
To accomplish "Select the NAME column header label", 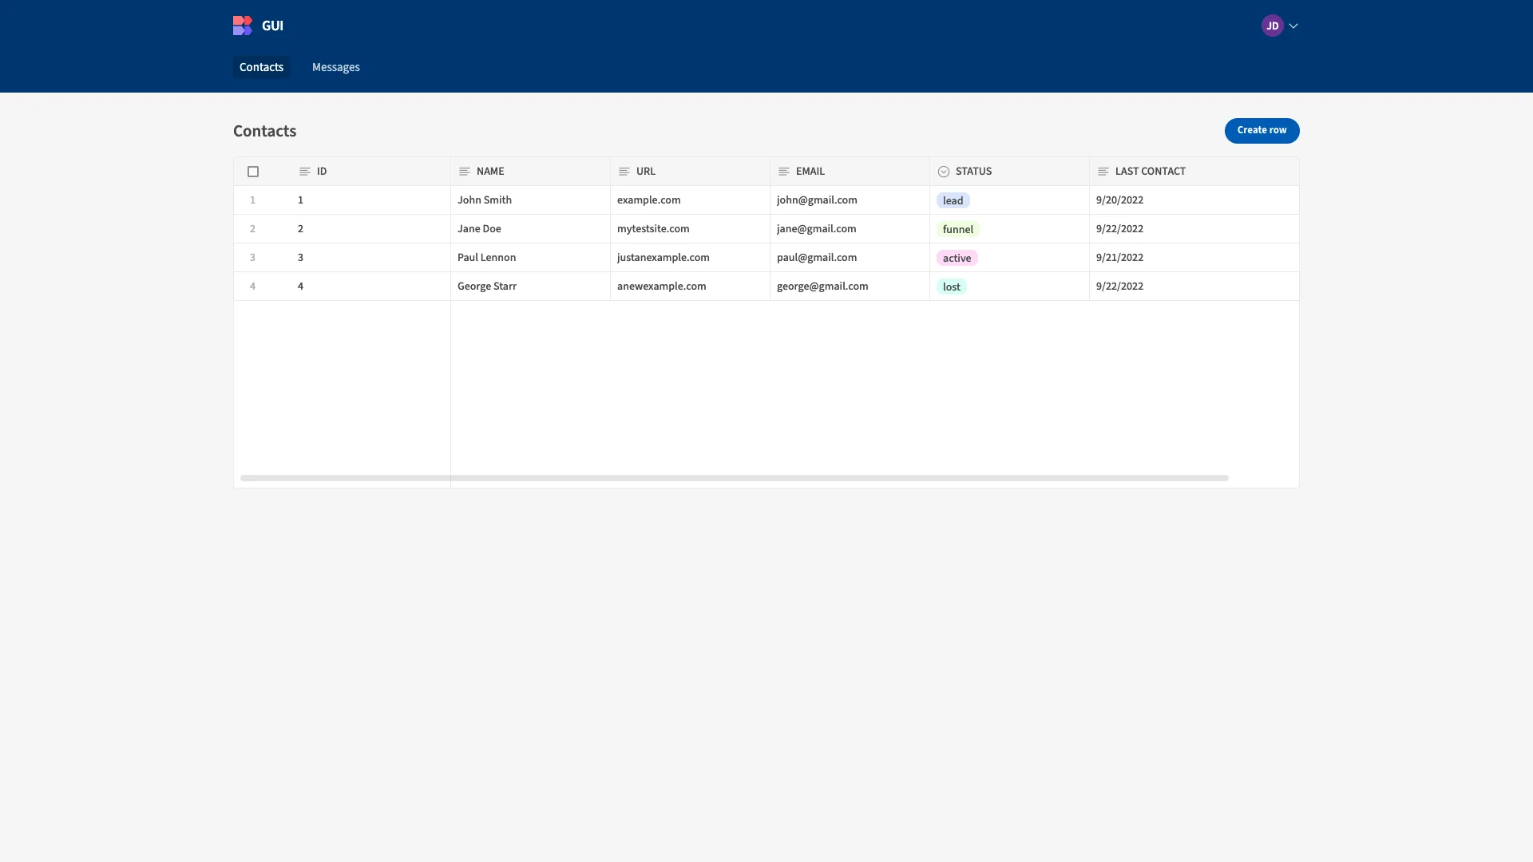I will click(490, 172).
